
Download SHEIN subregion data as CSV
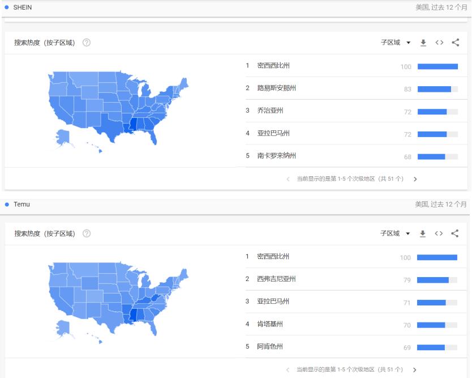(x=423, y=43)
